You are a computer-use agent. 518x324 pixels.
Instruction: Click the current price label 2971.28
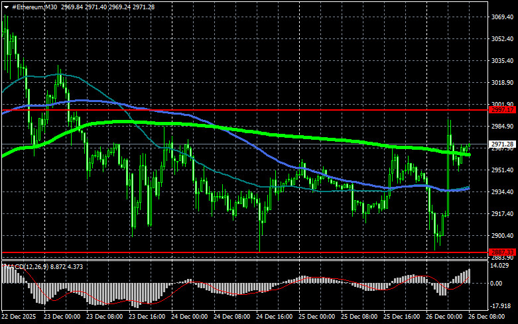[502, 144]
